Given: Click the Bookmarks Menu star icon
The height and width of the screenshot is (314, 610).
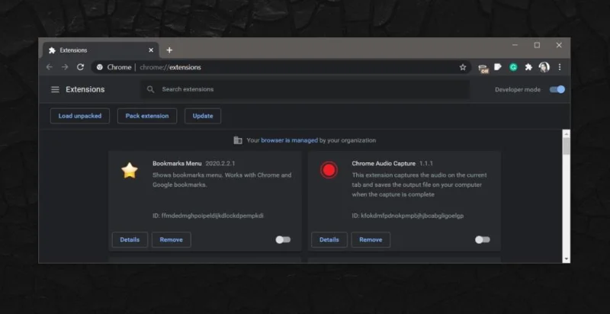Looking at the screenshot, I should pyautogui.click(x=130, y=171).
